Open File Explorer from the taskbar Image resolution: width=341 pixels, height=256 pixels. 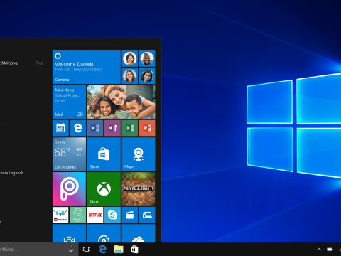point(119,250)
